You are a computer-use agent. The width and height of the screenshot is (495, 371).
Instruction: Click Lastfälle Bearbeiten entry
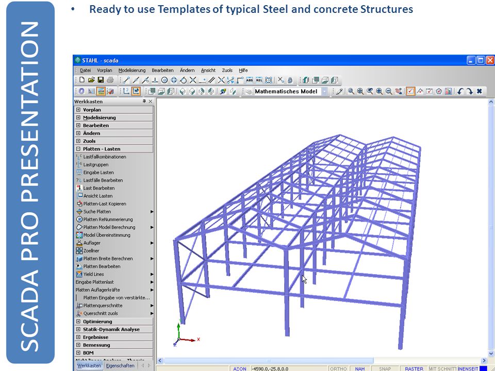[x=103, y=180]
